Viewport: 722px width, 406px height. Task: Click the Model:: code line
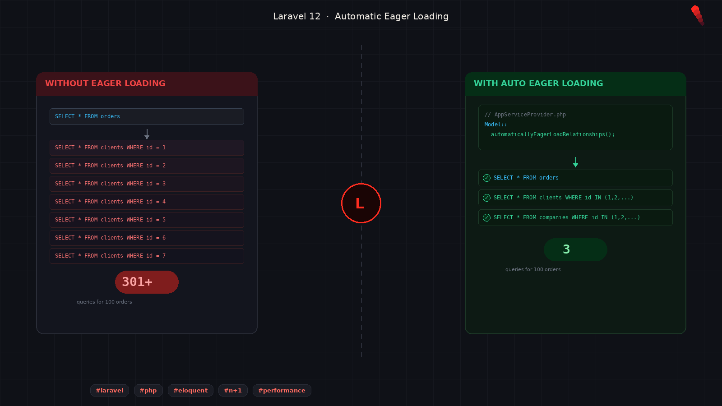click(x=496, y=125)
